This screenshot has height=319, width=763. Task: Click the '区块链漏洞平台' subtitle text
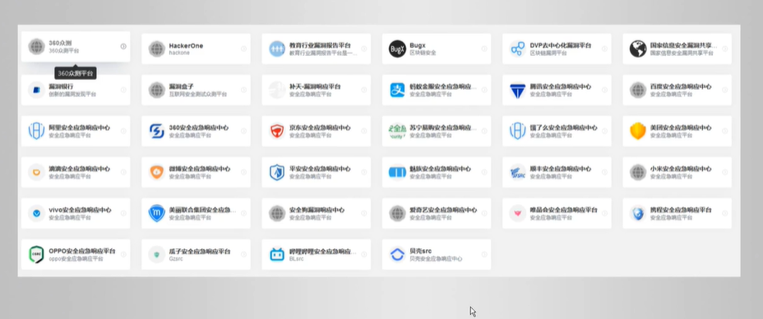(x=548, y=53)
